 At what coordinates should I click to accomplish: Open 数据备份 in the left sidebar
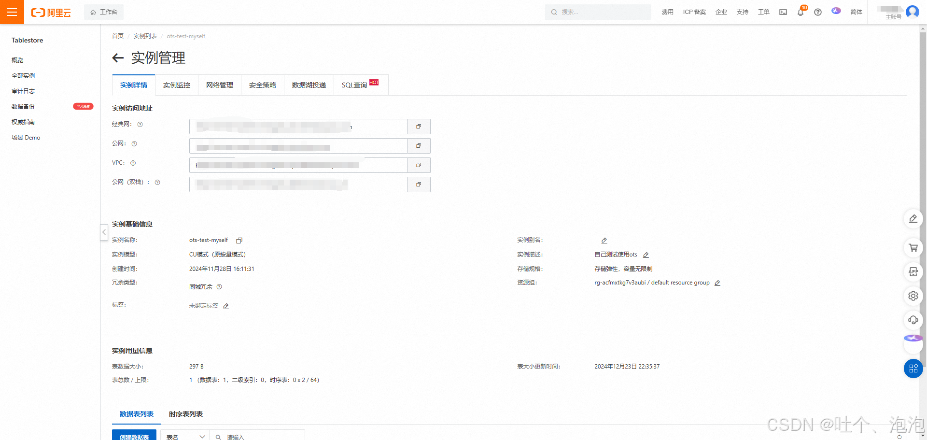click(23, 106)
